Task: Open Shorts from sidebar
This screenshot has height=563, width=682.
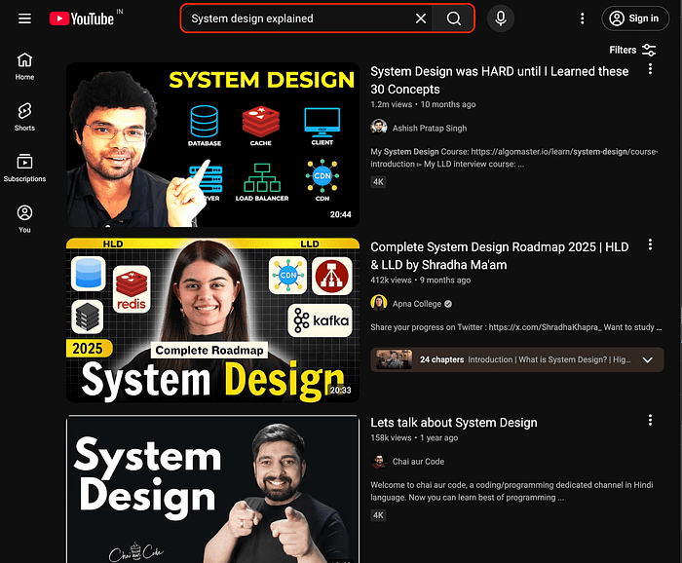Action: click(x=24, y=117)
